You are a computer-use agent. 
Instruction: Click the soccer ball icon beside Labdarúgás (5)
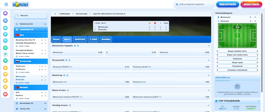coord(17,30)
